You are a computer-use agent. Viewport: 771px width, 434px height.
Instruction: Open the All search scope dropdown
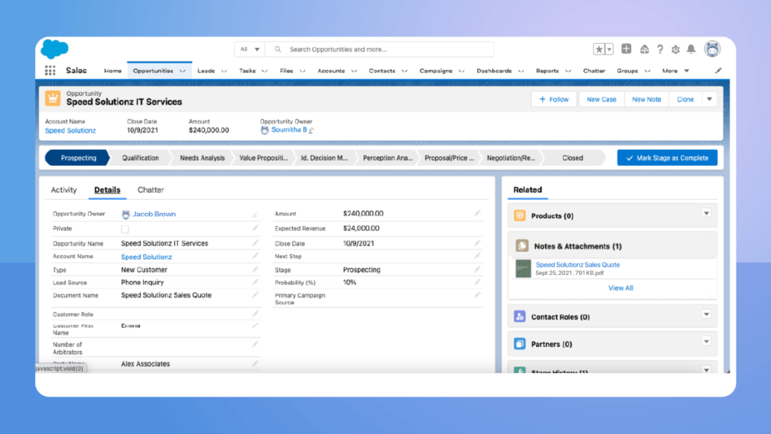[250, 49]
